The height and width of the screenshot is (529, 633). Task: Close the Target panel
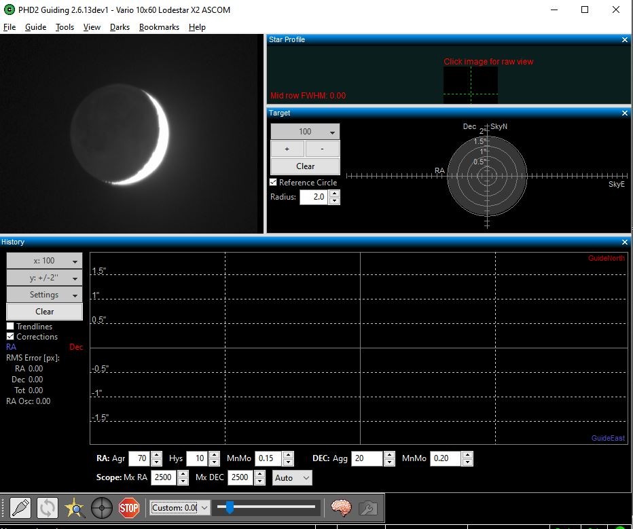click(x=625, y=113)
